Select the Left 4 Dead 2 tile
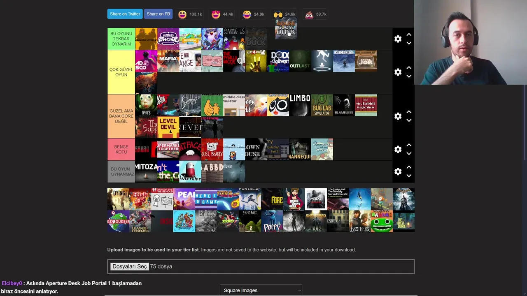This screenshot has width=527, height=296. tap(256, 61)
